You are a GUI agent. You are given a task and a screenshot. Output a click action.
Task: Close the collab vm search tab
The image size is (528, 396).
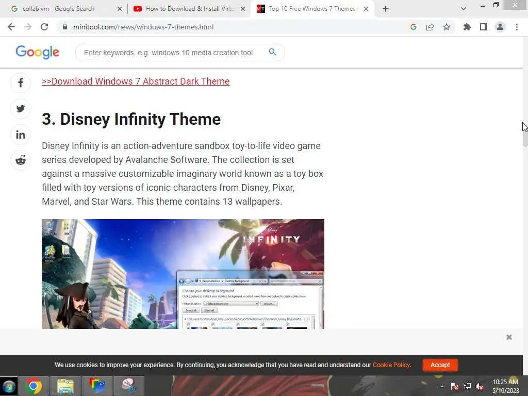120,9
